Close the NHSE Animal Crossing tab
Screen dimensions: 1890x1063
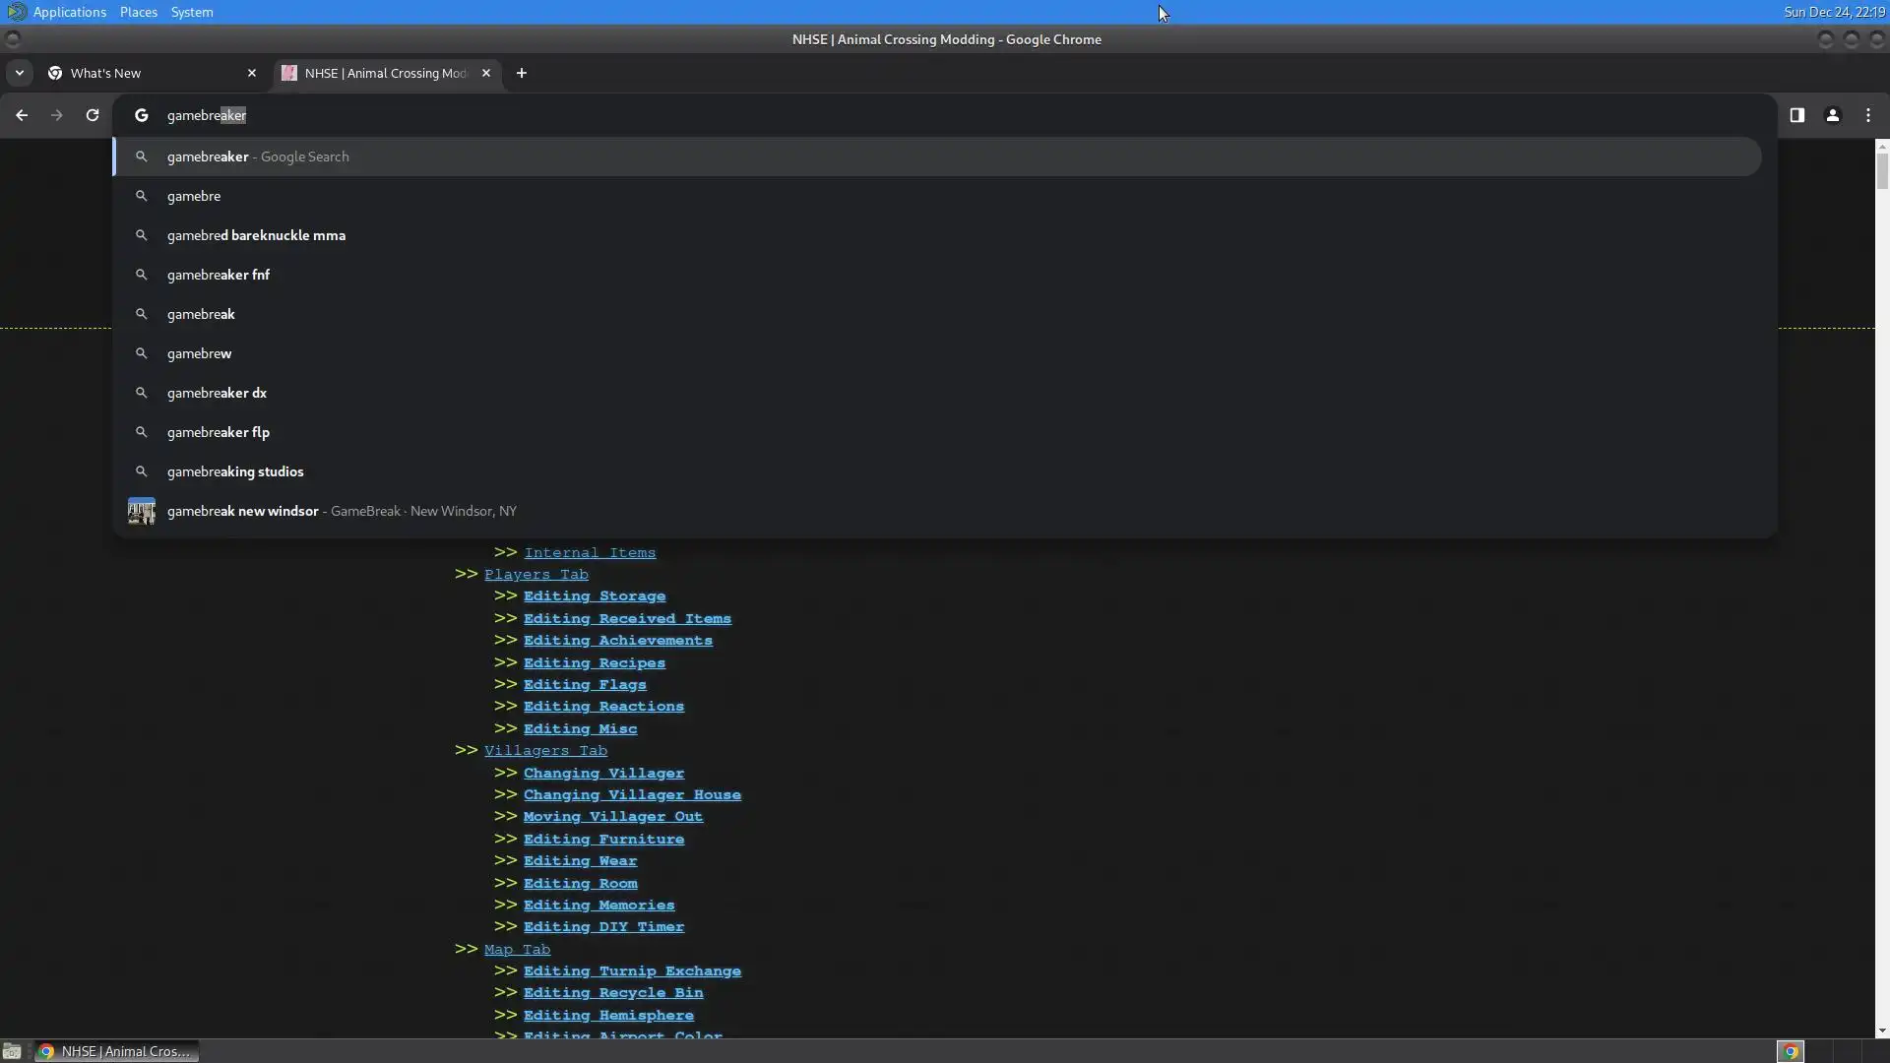pos(485,73)
